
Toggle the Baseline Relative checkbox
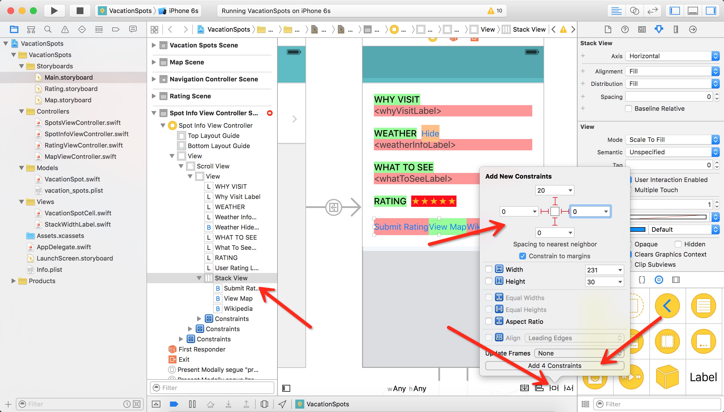tap(628, 109)
